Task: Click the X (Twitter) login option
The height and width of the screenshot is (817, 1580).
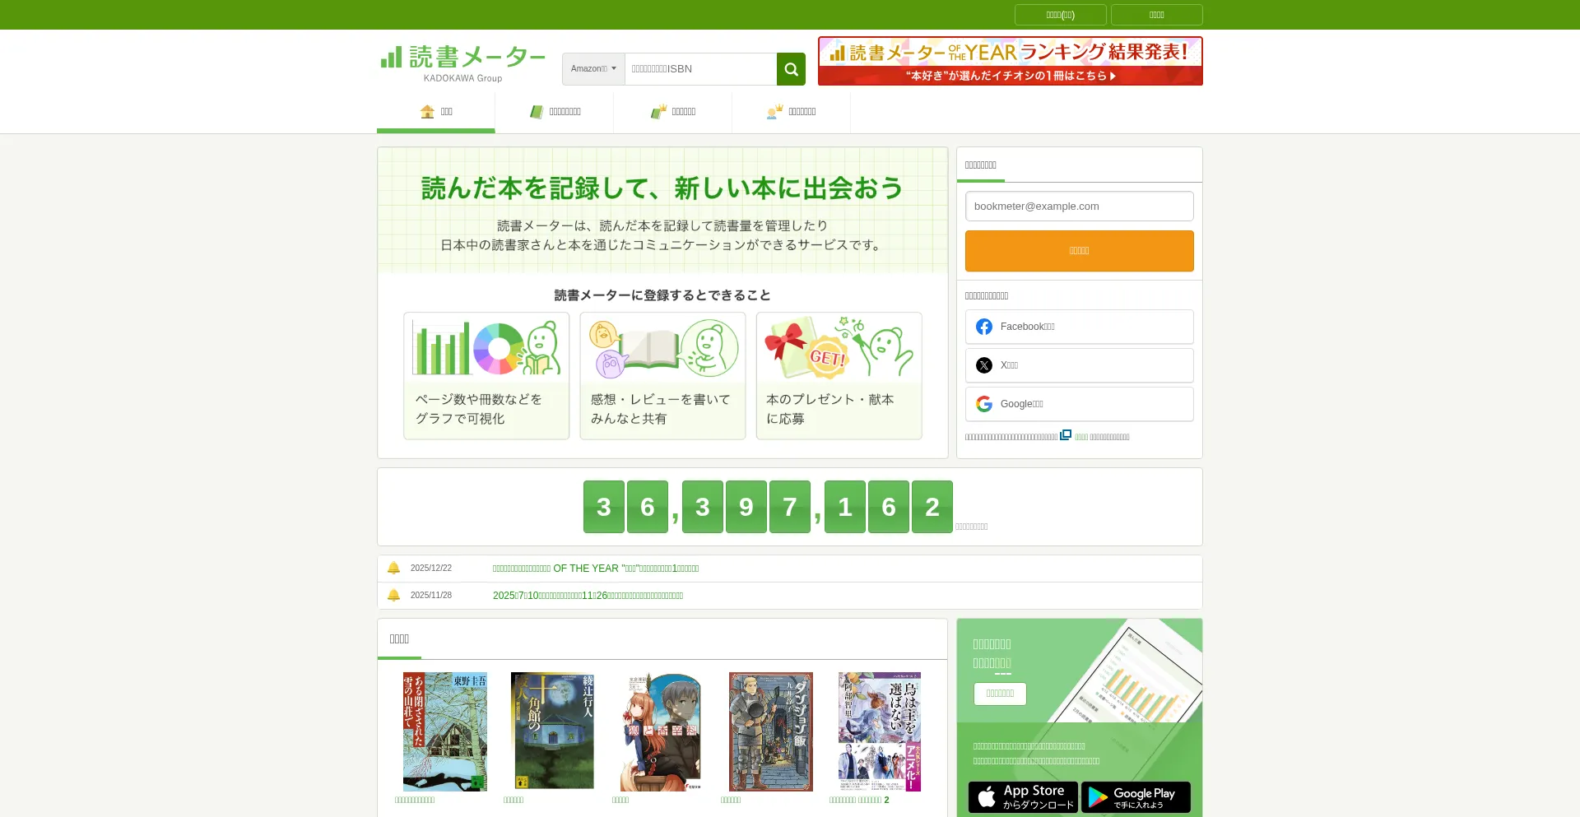Action: 1079,364
